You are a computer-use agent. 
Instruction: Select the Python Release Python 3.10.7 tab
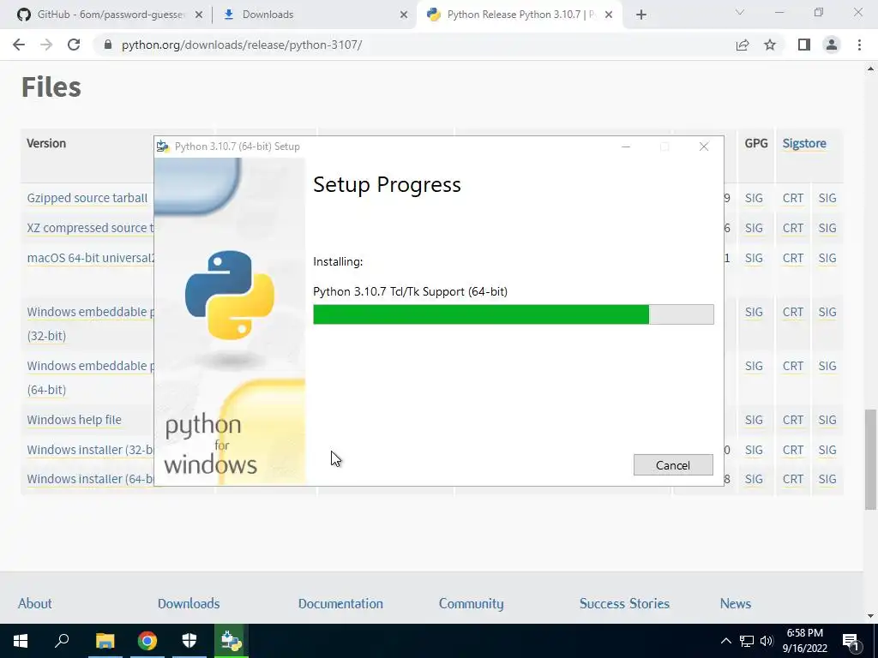click(520, 15)
